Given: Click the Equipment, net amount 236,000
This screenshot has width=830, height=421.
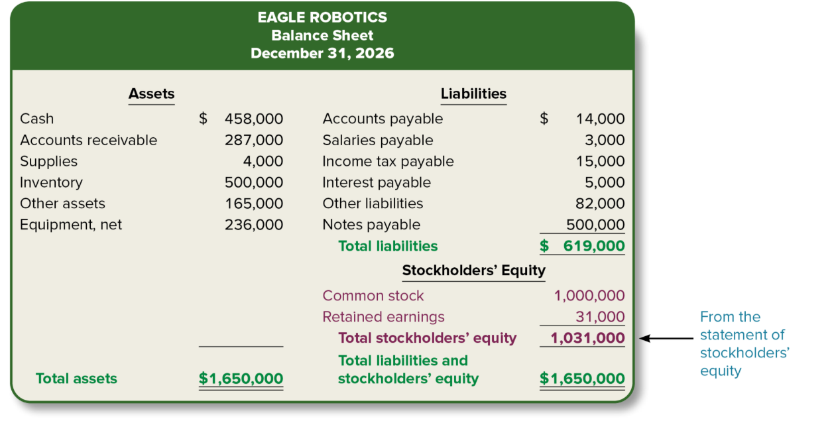Looking at the screenshot, I should (253, 225).
